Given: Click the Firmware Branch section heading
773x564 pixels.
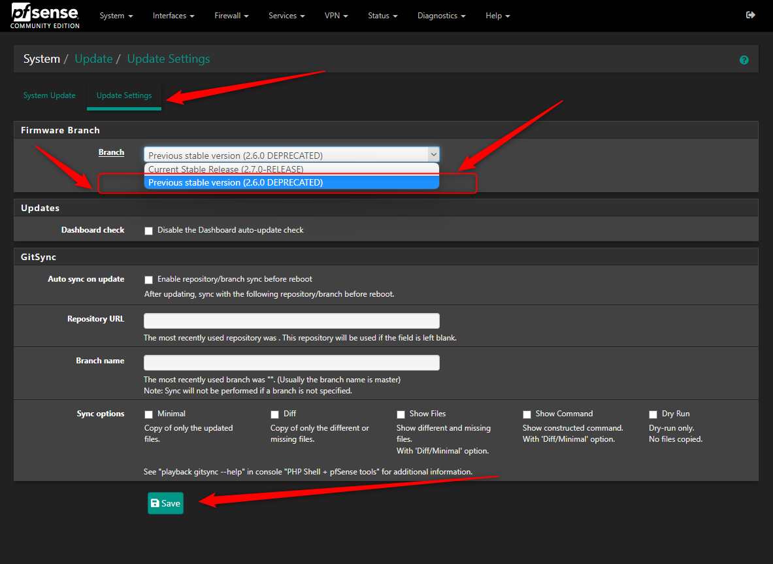Looking at the screenshot, I should pos(60,130).
